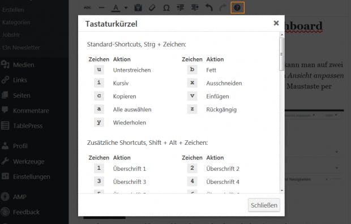Screen dimensions: 351x224
Task: Click the 'z' key for Rückgängig
Action: [192, 109]
